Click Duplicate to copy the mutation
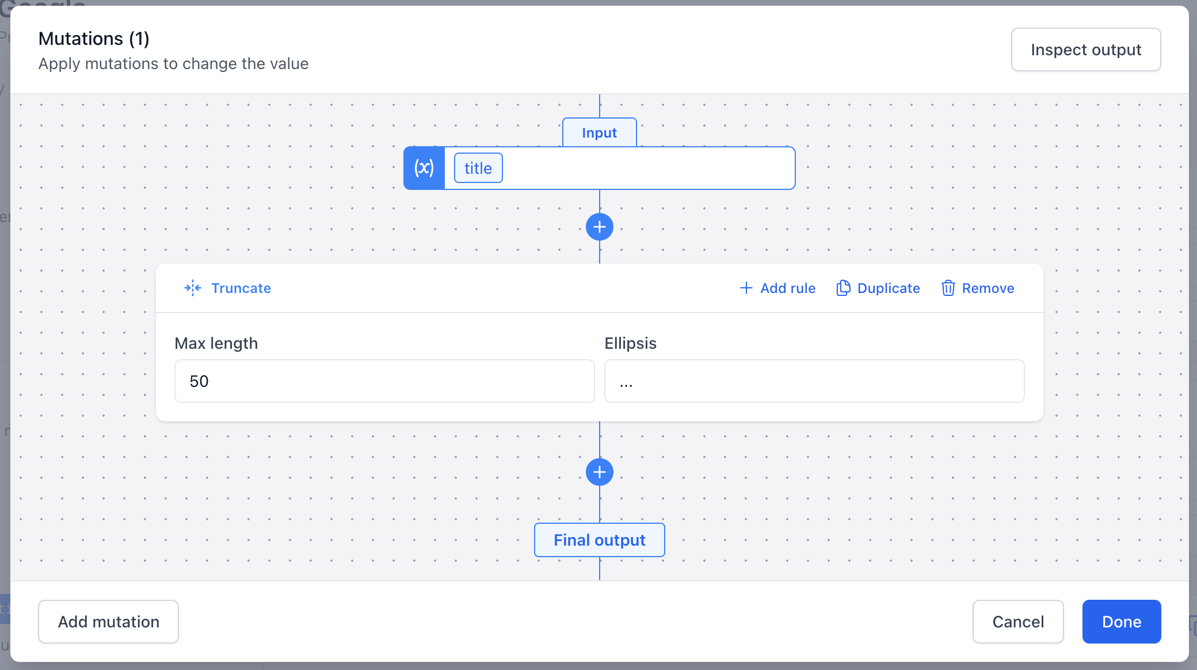1197x670 pixels. (889, 288)
